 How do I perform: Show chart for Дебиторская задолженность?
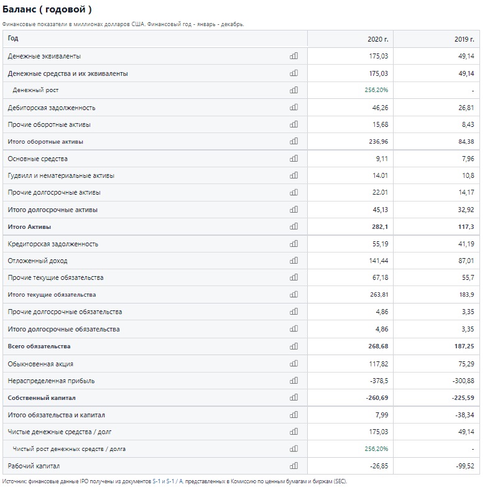click(x=294, y=107)
